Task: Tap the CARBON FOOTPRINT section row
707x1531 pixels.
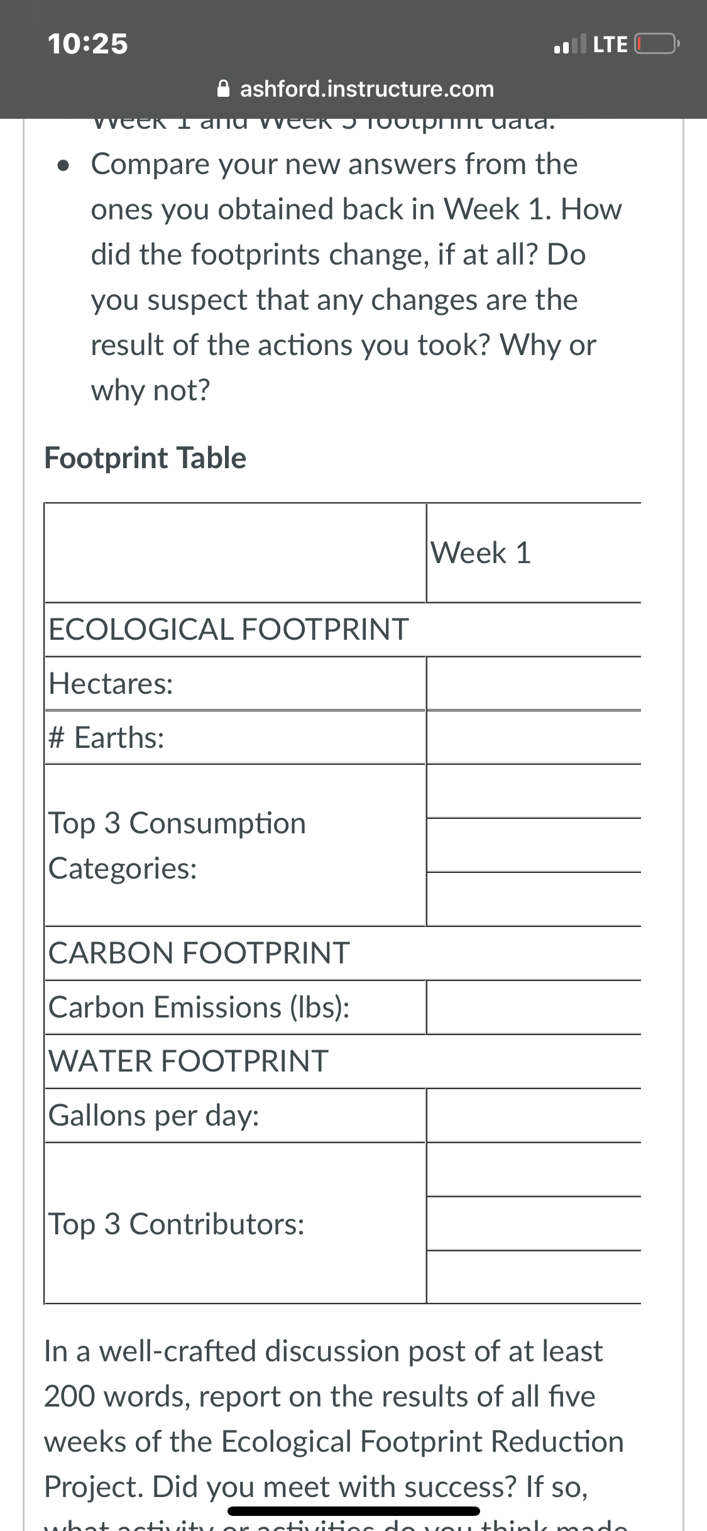Action: [x=343, y=953]
